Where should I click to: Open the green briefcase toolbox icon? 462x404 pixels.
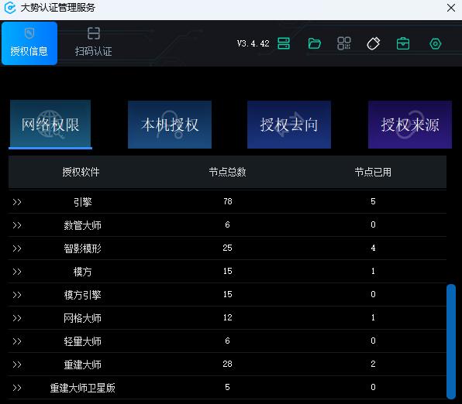(x=403, y=43)
